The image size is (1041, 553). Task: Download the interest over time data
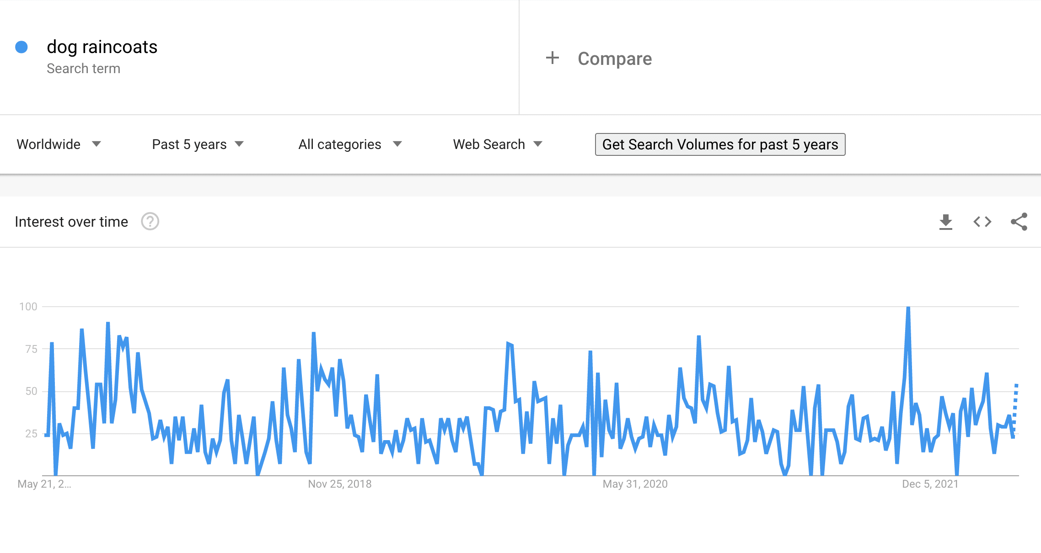click(945, 222)
